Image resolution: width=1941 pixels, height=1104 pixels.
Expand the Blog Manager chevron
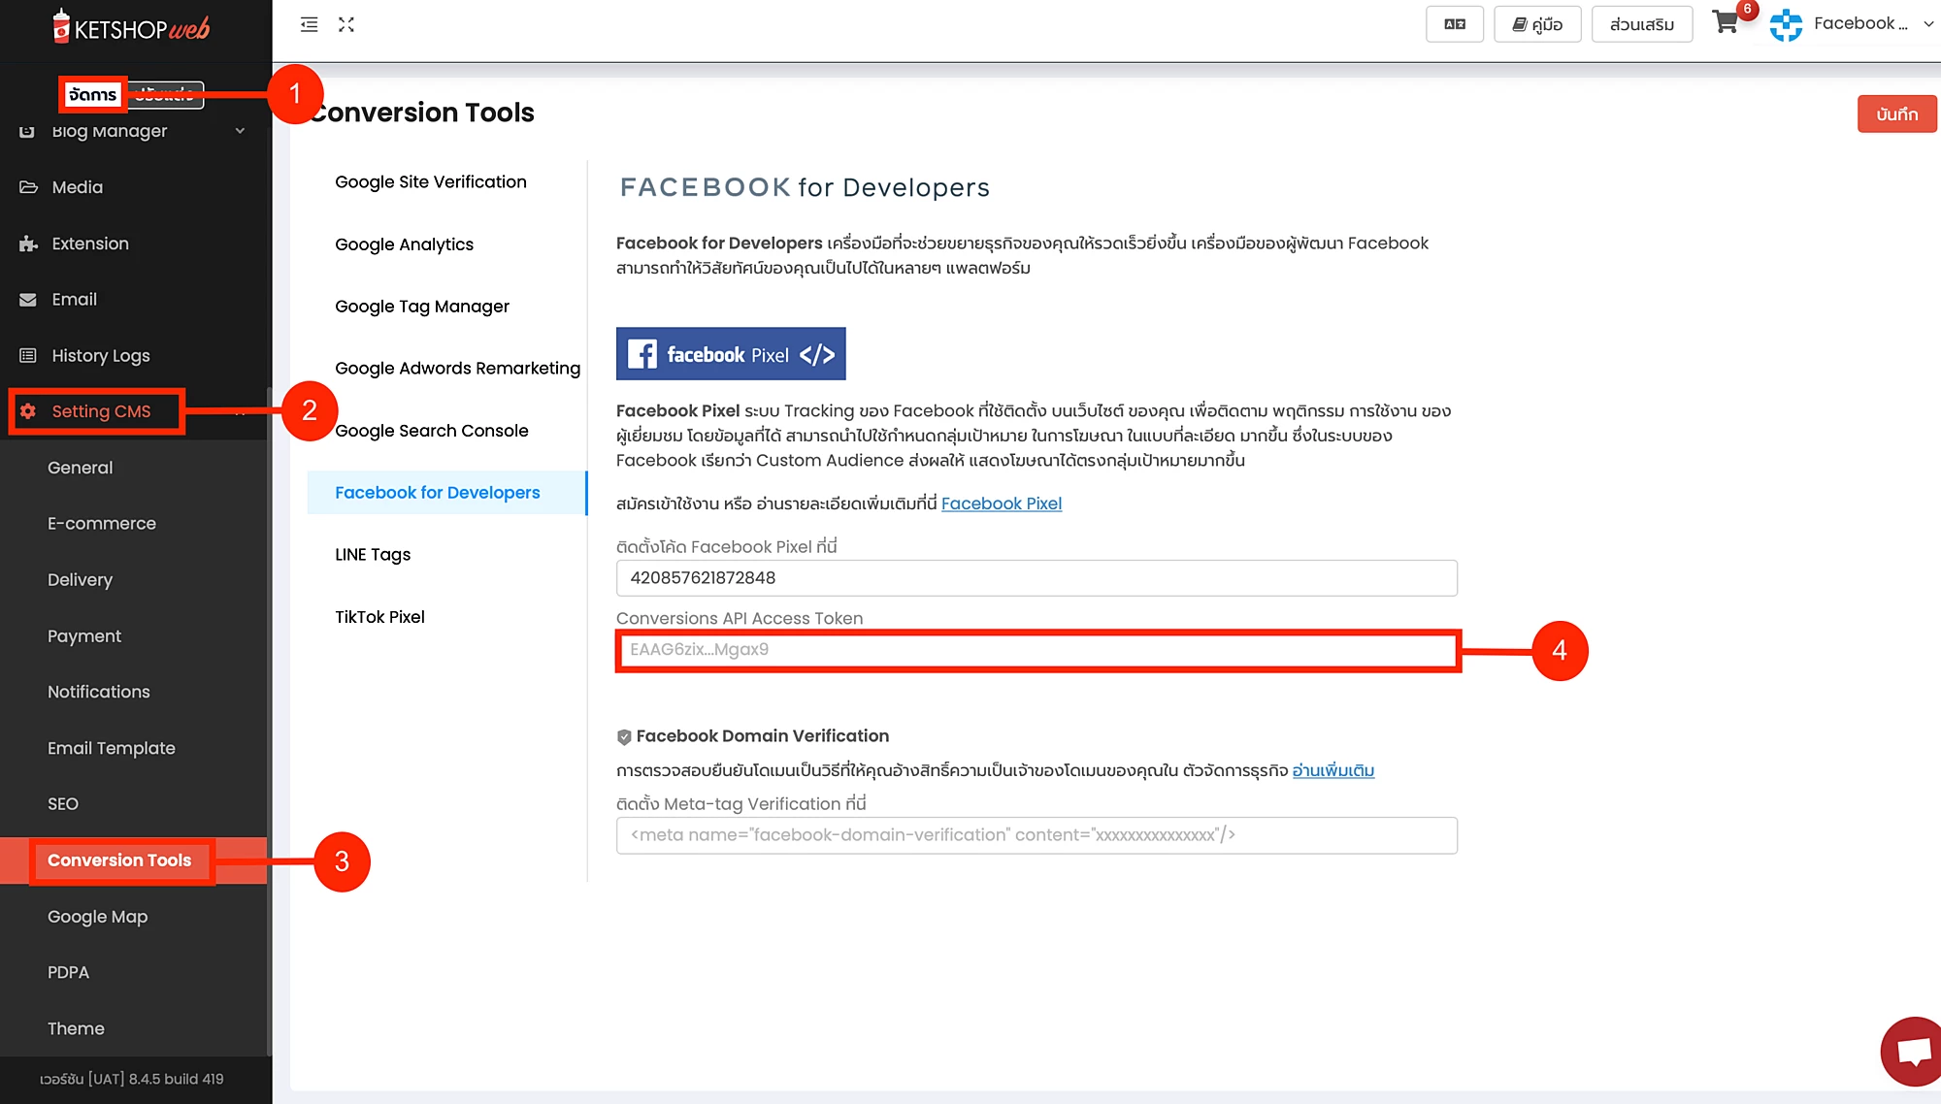[x=240, y=131]
